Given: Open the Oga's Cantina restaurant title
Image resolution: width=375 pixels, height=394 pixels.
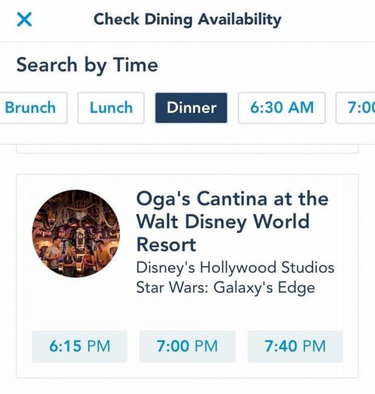Looking at the screenshot, I should point(232,221).
